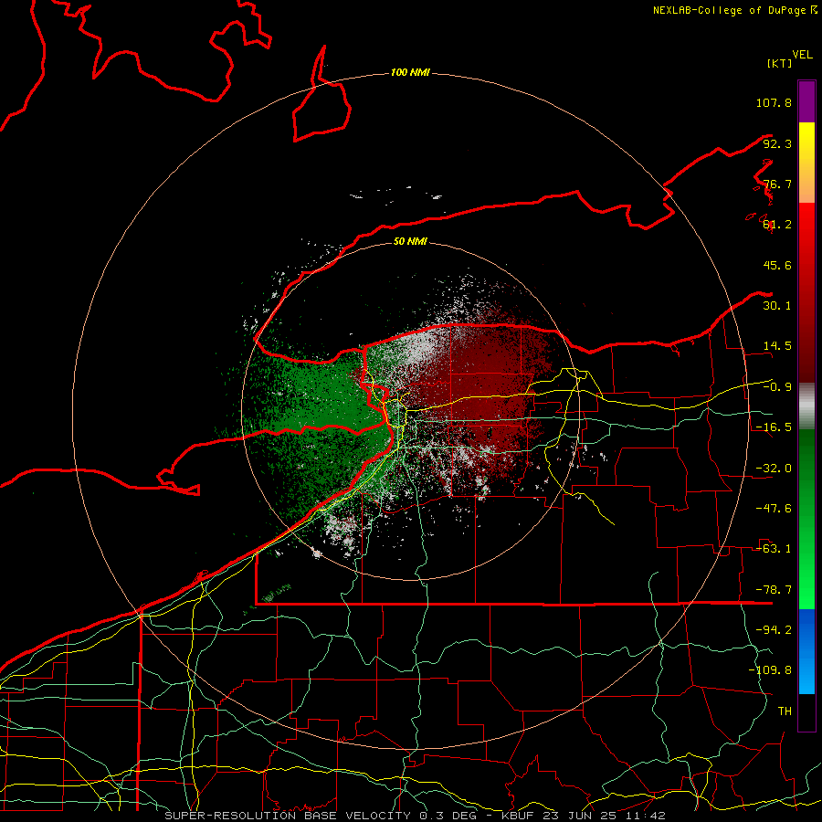Click the 100 NMI range ring label
Image resolution: width=822 pixels, height=822 pixels.
point(410,72)
